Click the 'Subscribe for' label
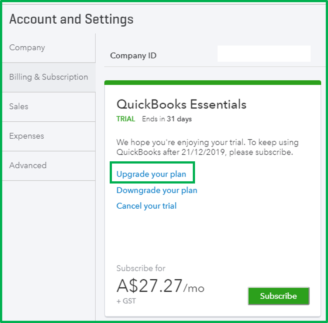328x323 pixels. (x=141, y=268)
